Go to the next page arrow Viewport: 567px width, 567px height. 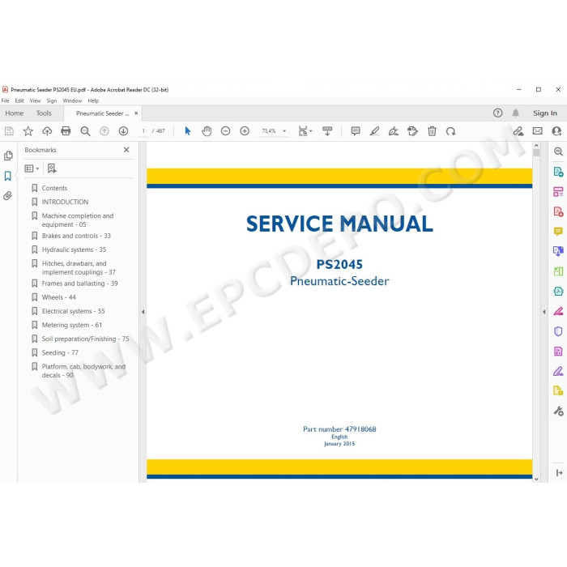tap(123, 131)
